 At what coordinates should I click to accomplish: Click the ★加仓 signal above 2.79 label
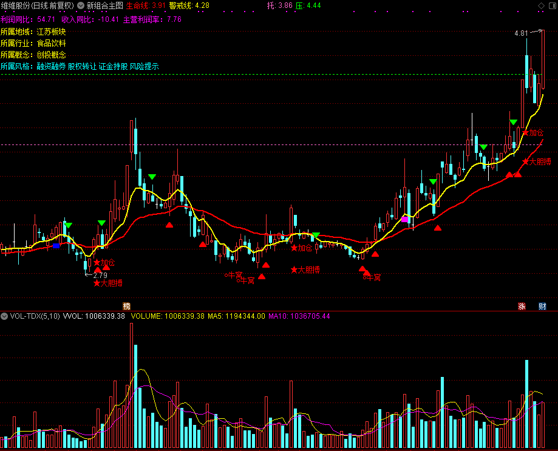pos(104,263)
